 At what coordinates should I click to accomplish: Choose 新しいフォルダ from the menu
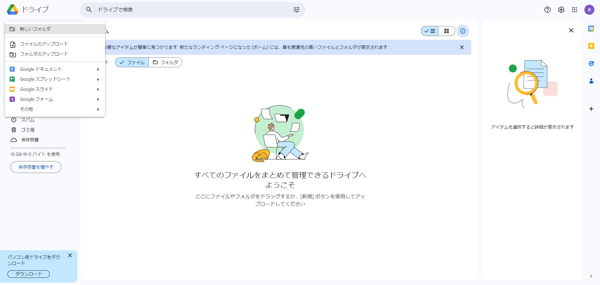coord(55,29)
